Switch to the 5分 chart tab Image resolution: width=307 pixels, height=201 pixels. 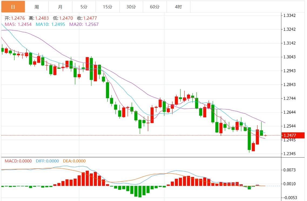[84, 7]
